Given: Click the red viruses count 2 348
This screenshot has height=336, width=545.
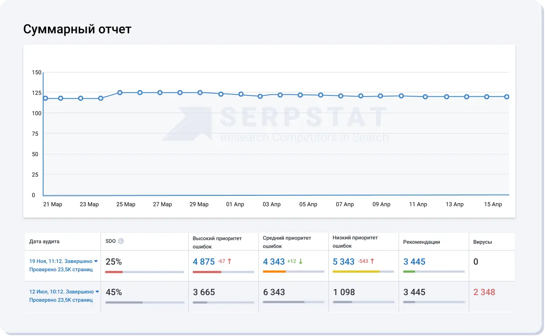Looking at the screenshot, I should pos(484,292).
